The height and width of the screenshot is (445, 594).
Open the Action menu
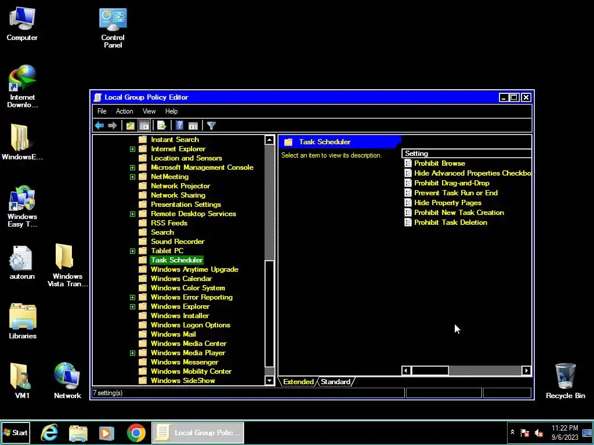point(124,111)
